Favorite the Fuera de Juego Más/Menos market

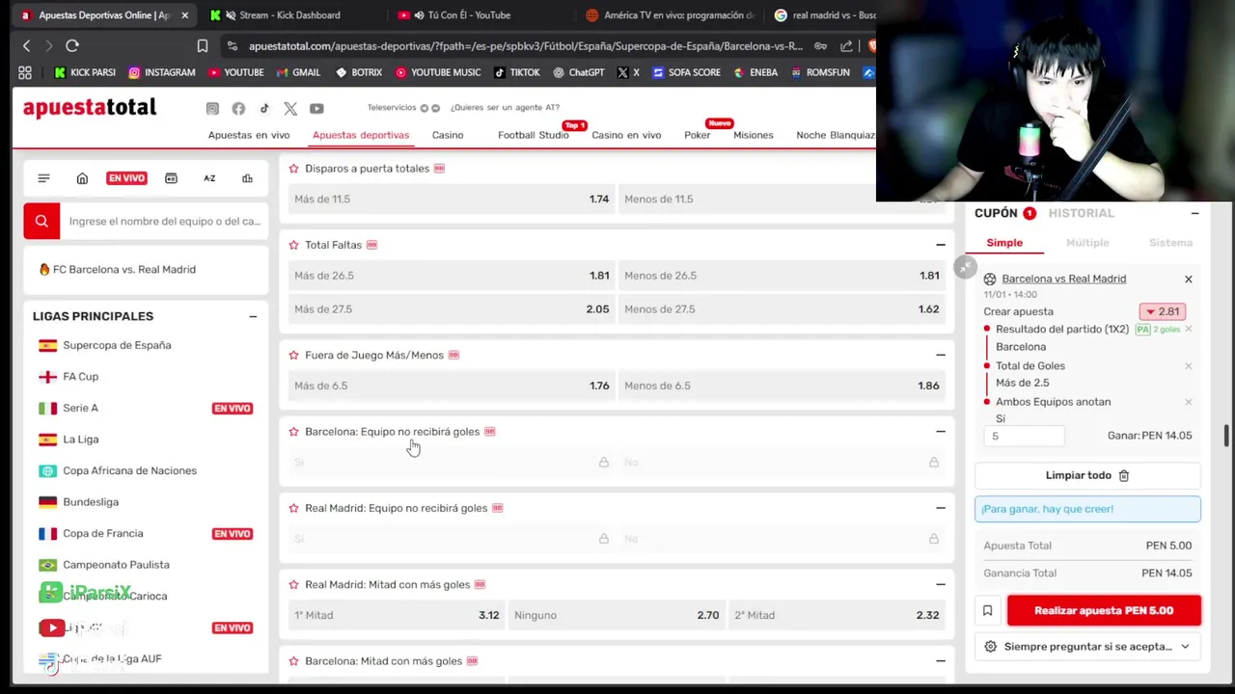(x=294, y=355)
